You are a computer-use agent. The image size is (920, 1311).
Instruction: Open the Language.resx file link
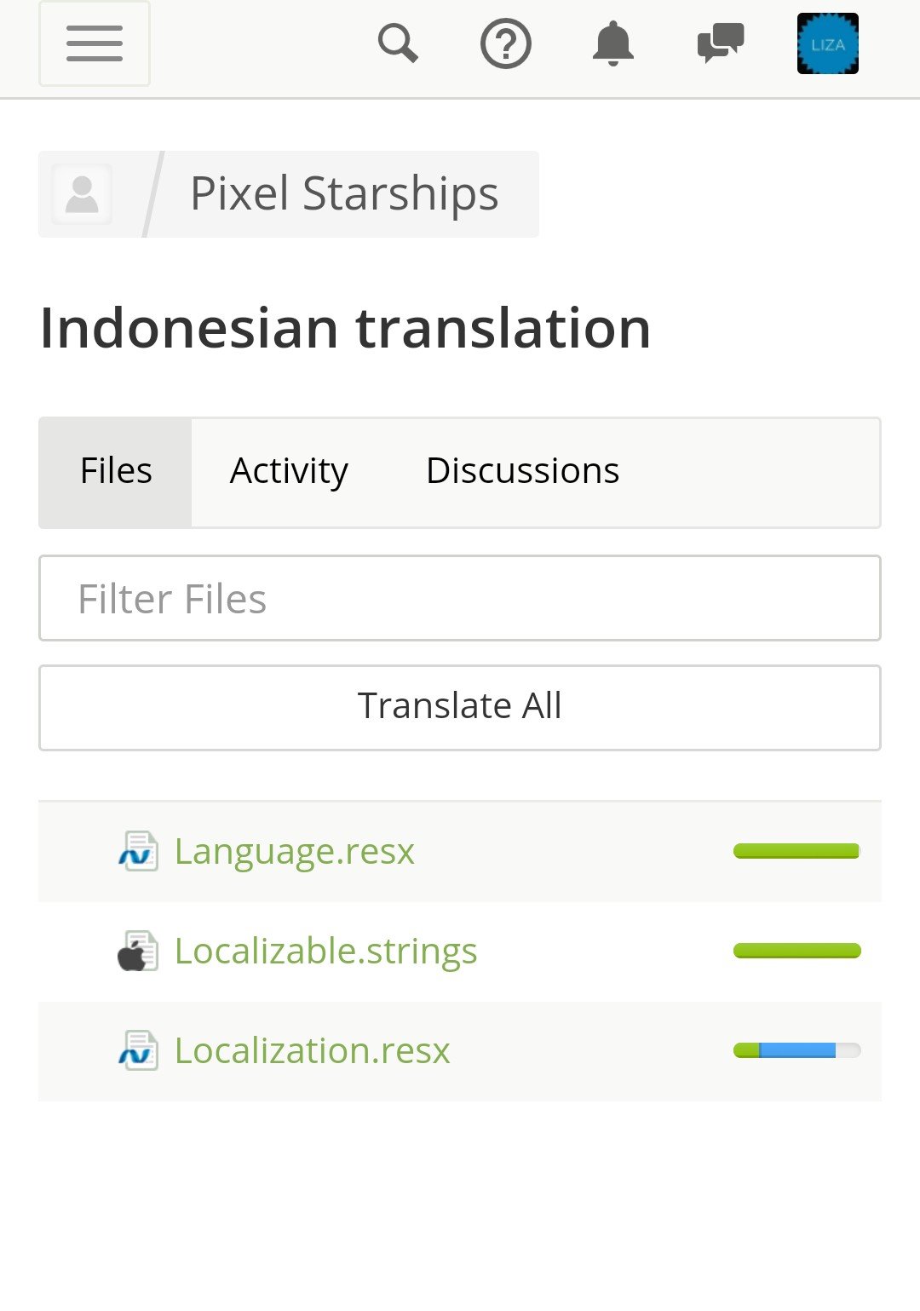tap(295, 851)
